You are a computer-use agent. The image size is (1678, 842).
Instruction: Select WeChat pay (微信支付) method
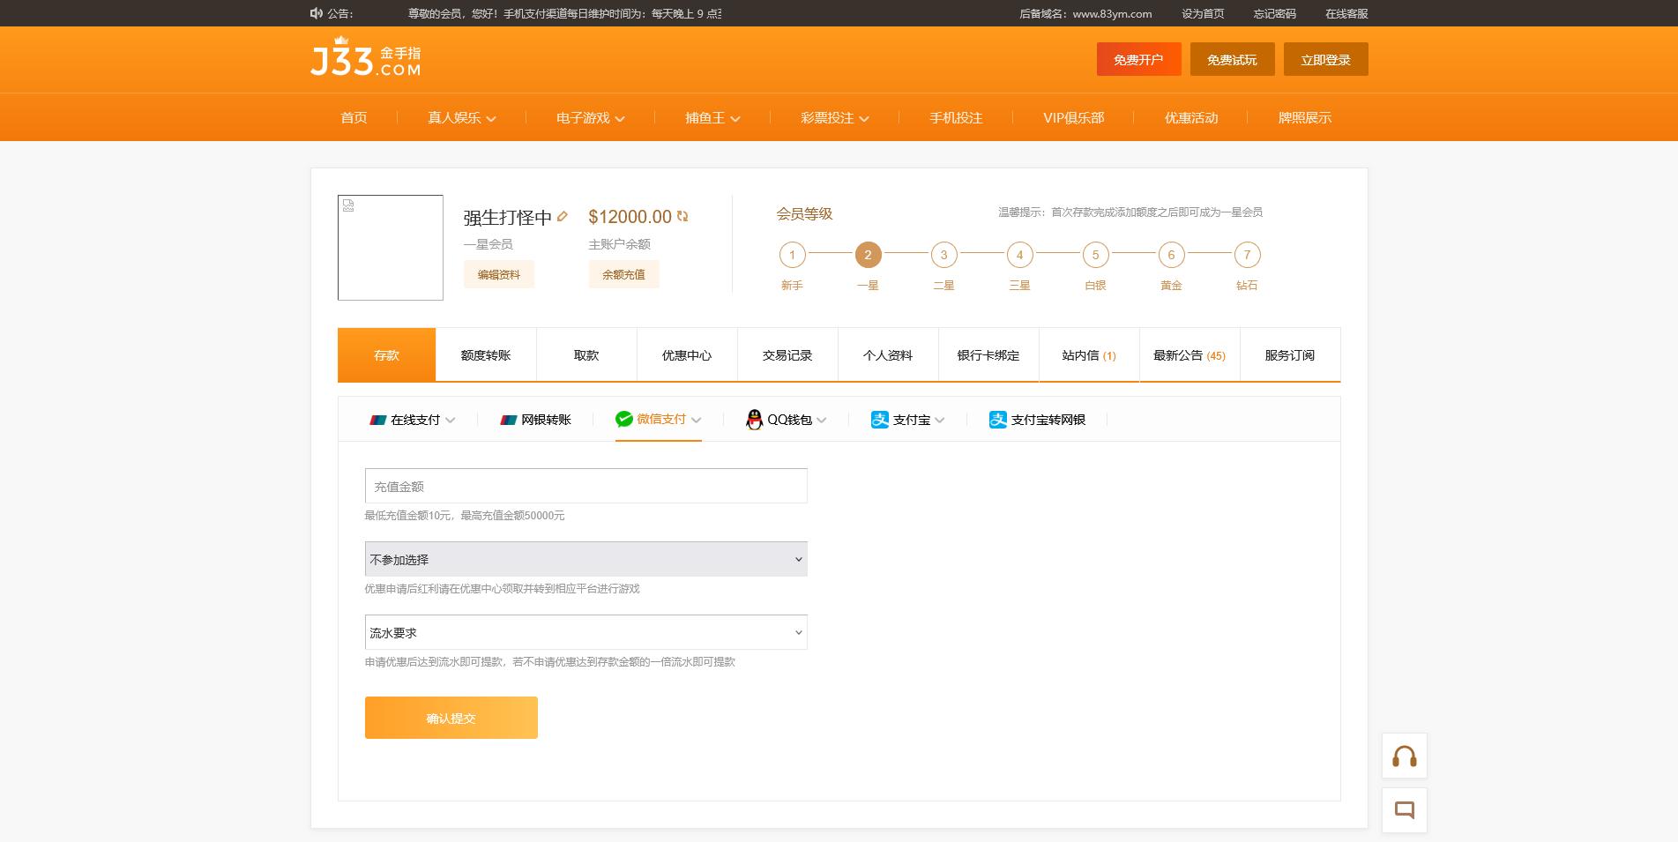[658, 420]
